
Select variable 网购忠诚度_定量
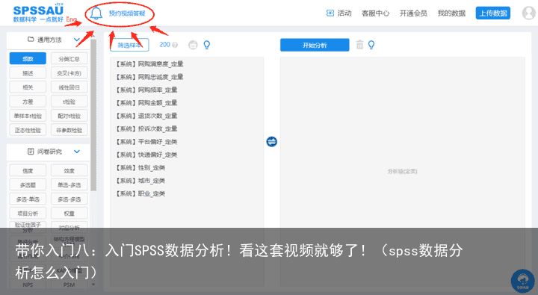tap(149, 77)
